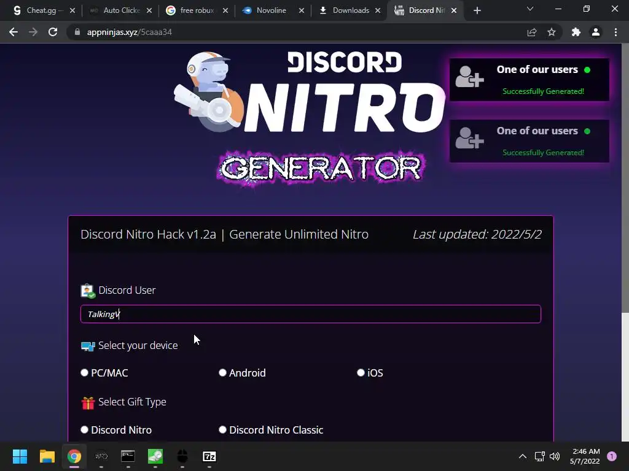Open Chrome's three-dot menu

(615, 32)
